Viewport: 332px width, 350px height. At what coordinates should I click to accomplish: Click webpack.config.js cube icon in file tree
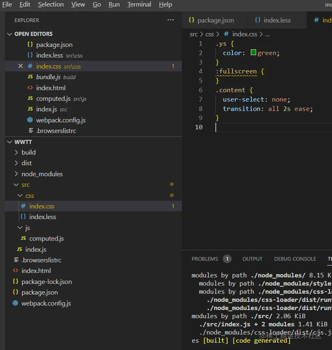[15, 303]
